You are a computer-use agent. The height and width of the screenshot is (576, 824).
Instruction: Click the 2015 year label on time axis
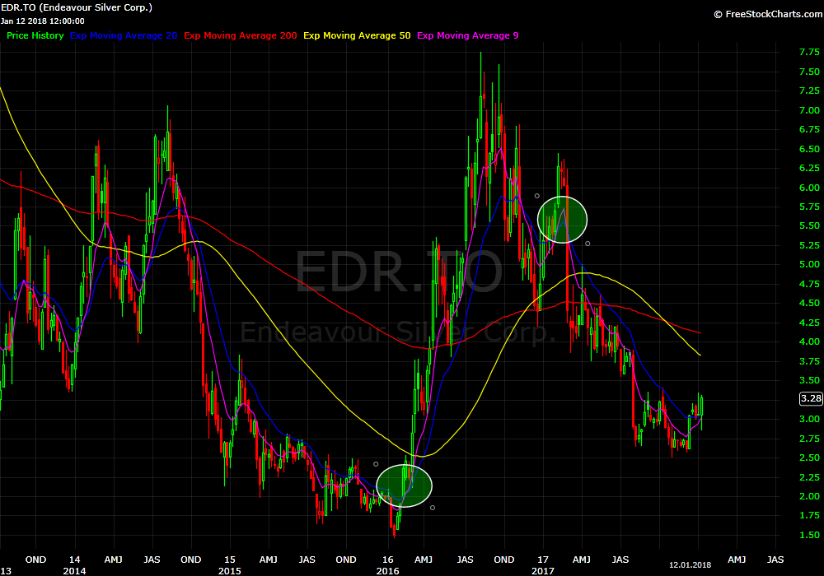pyautogui.click(x=230, y=571)
